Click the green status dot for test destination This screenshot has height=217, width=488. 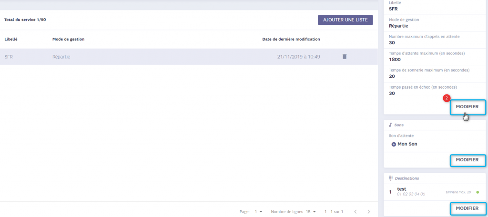pos(478,192)
